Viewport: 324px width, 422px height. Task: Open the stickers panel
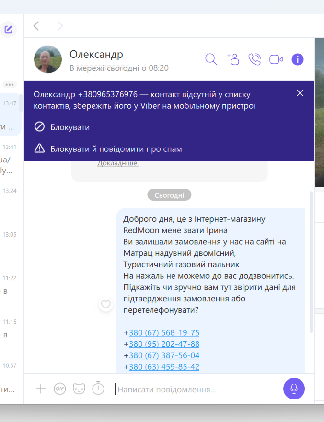pos(79,389)
